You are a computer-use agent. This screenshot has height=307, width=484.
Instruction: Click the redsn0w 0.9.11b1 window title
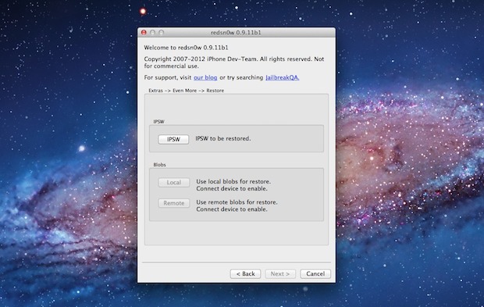coord(236,33)
